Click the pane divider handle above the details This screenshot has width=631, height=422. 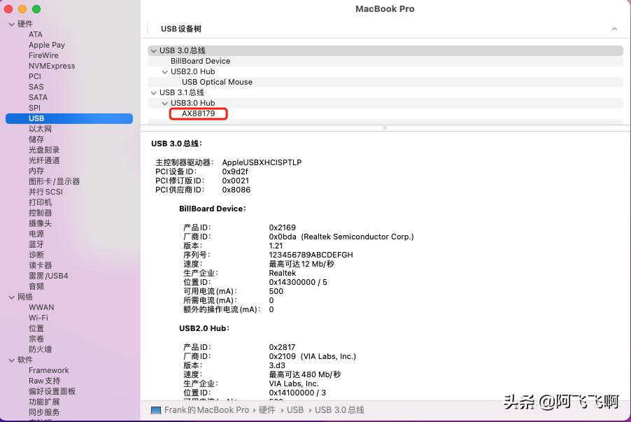[x=385, y=128]
